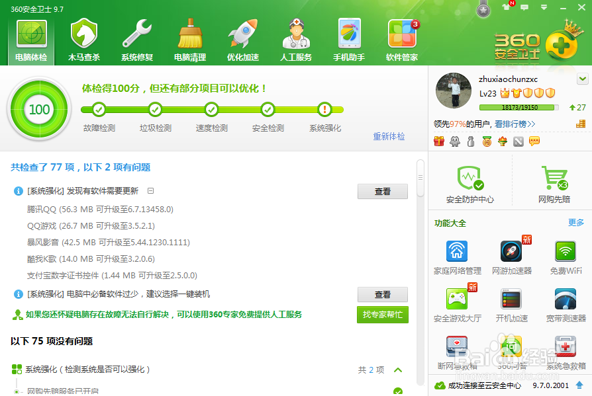Click the medal pendant icon in the title bar
Screen dimensions: 592x396
coord(483,9)
